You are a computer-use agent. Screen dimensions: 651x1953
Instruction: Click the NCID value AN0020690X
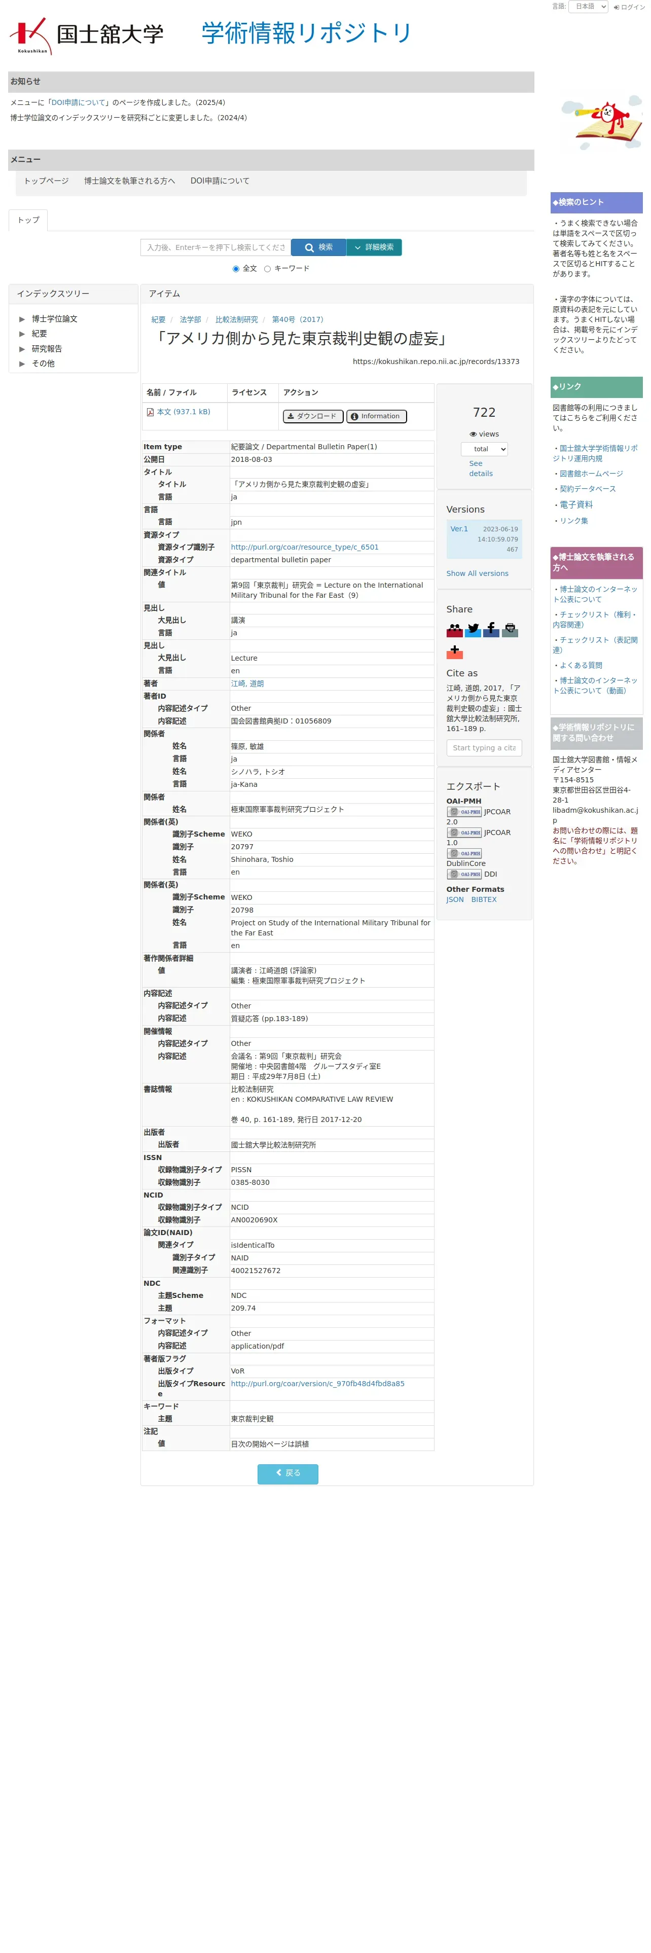tap(254, 1221)
